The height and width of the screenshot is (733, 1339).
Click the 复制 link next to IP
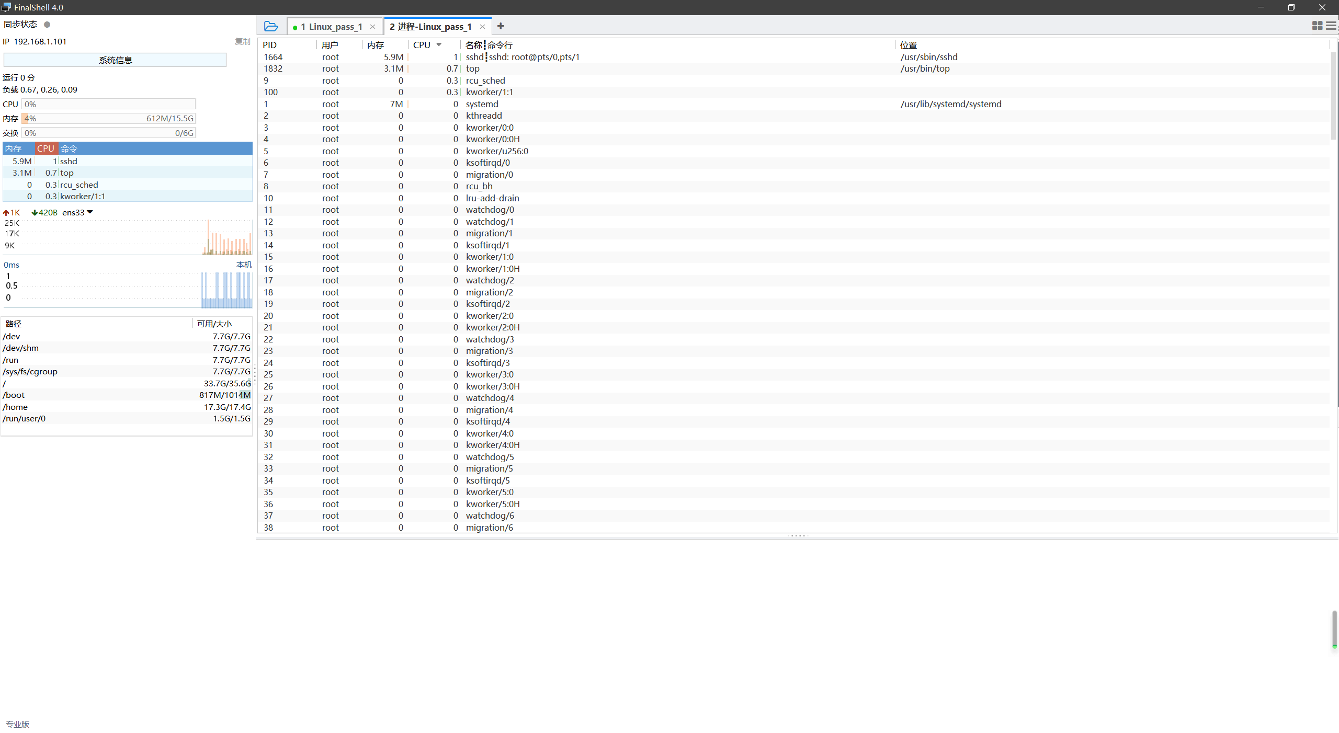tap(242, 41)
